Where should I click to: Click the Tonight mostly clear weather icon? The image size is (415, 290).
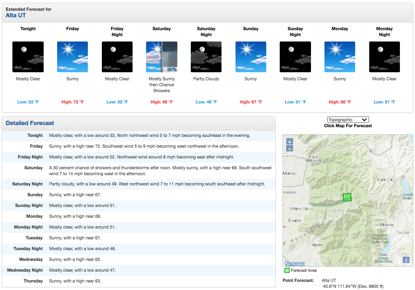tap(28, 57)
